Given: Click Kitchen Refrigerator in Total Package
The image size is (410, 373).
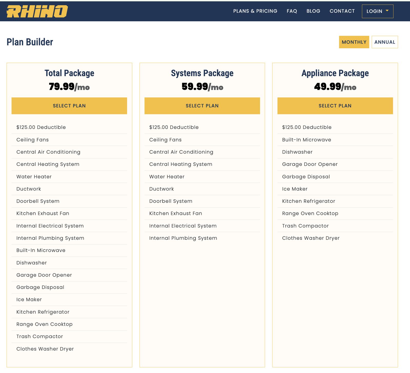Looking at the screenshot, I should (x=69, y=312).
